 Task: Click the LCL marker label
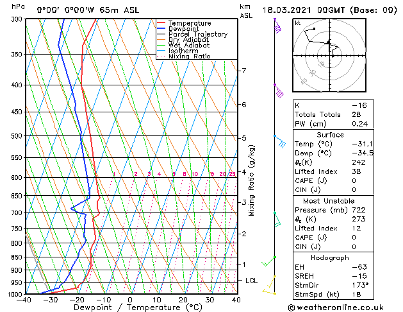tap(251, 281)
